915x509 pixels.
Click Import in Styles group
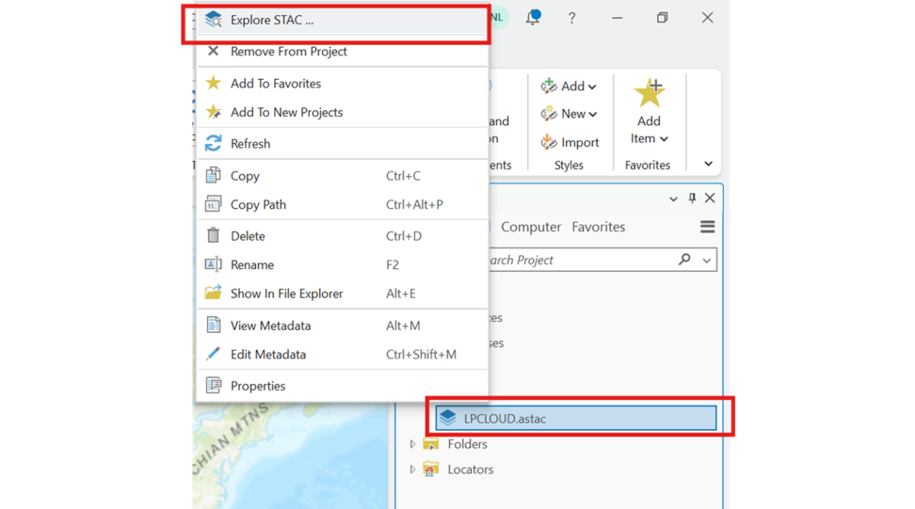click(x=570, y=142)
